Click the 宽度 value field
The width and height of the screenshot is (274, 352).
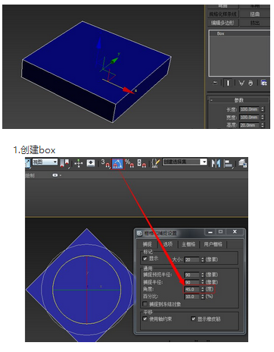[x=249, y=118]
